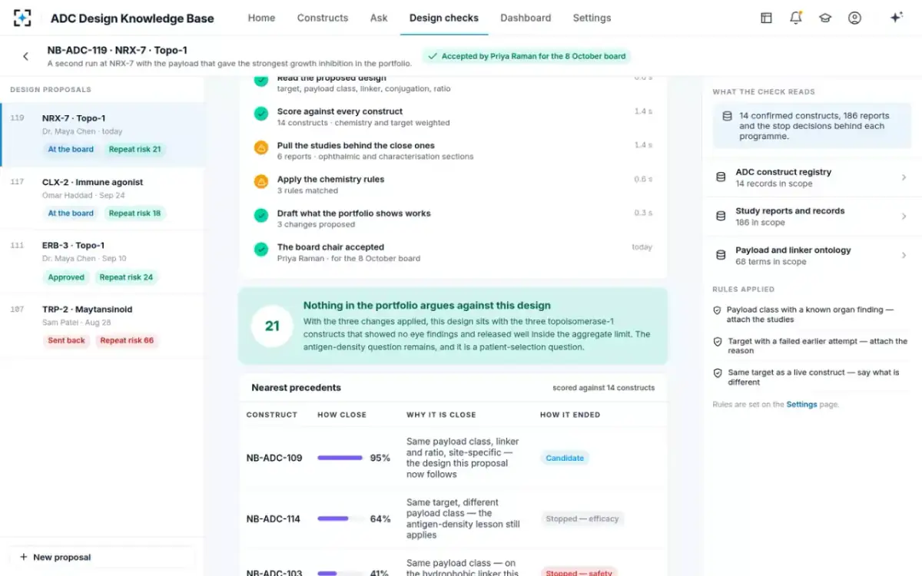Click Repeat risk 21 badge on NRX-7
Image resolution: width=922 pixels, height=576 pixels.
click(135, 149)
